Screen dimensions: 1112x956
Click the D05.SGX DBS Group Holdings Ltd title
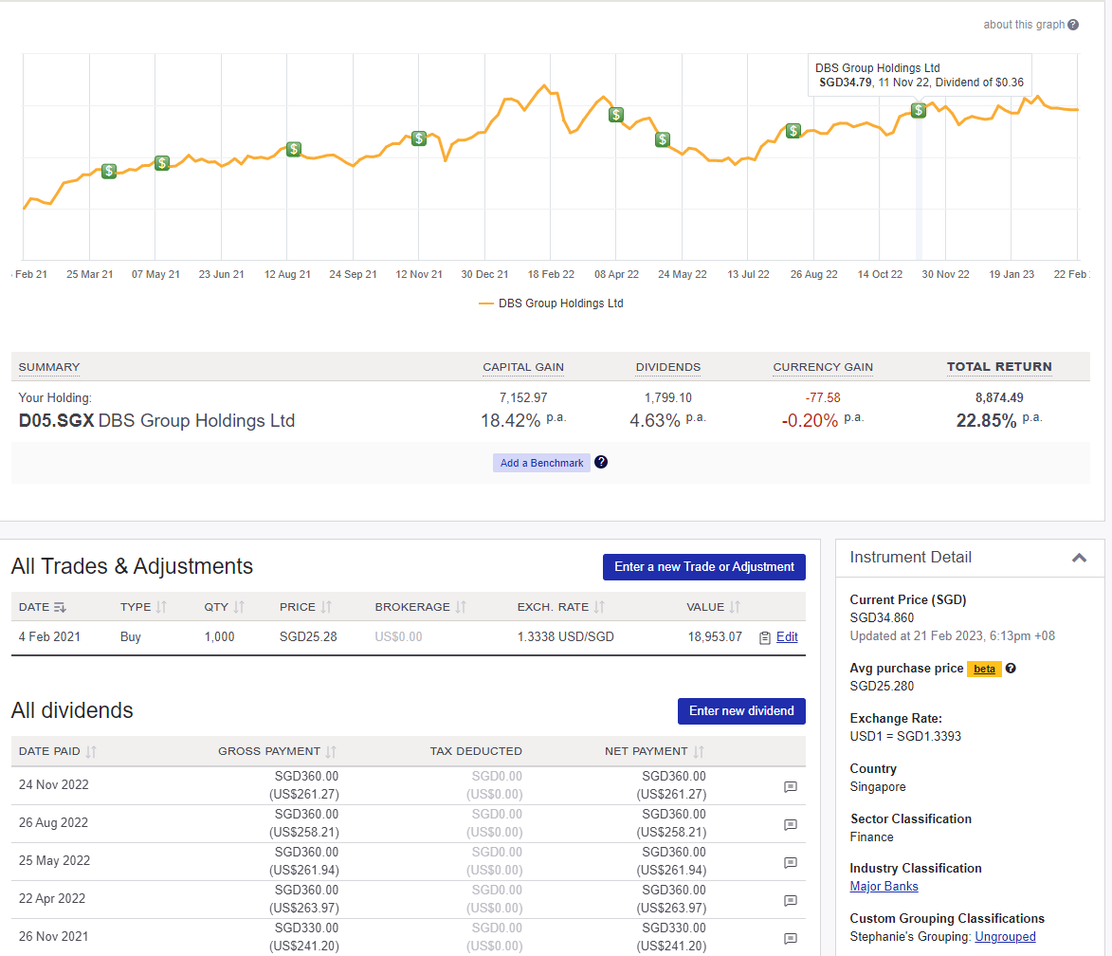pos(156,421)
